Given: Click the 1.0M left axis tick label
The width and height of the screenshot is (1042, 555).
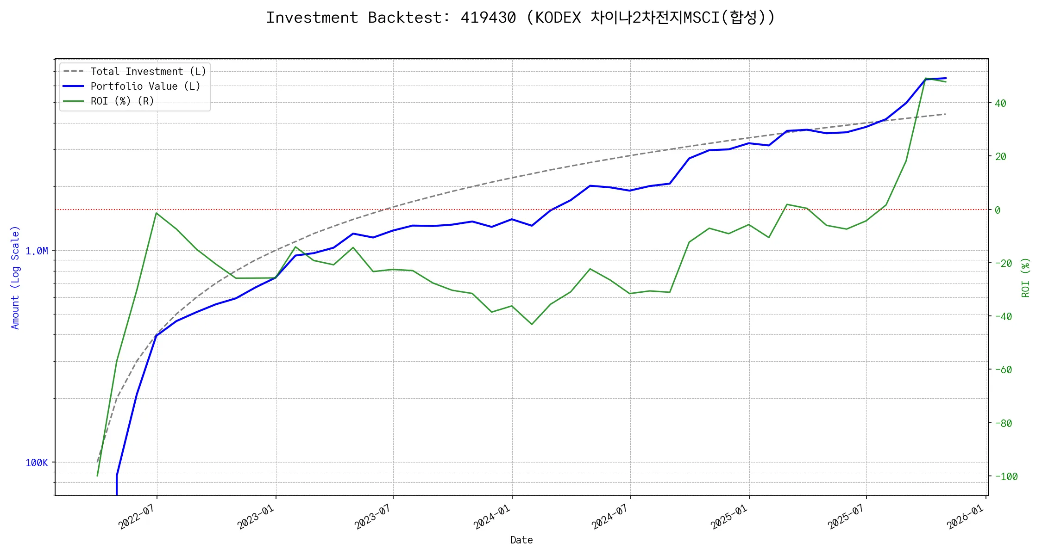Looking at the screenshot, I should pos(37,251).
